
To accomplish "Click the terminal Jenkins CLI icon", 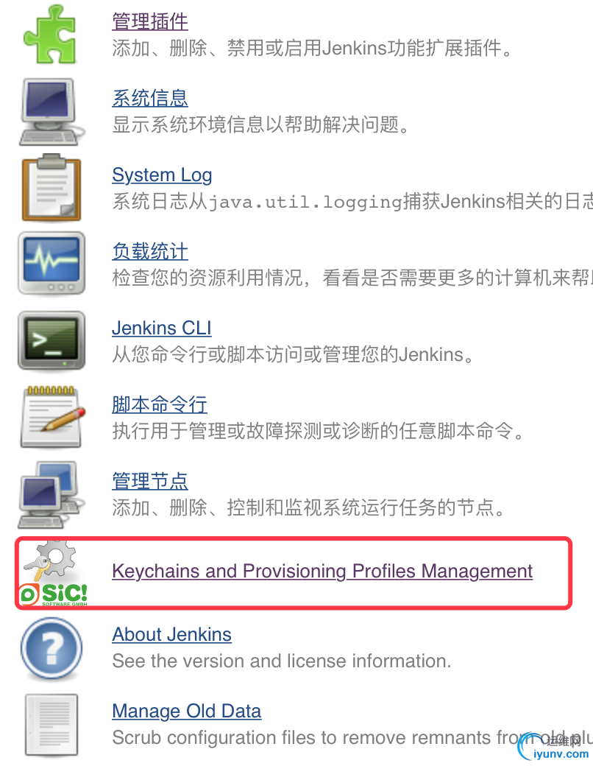I will pyautogui.click(x=52, y=340).
